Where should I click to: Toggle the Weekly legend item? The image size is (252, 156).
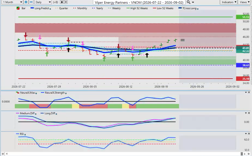[x=114, y=8]
